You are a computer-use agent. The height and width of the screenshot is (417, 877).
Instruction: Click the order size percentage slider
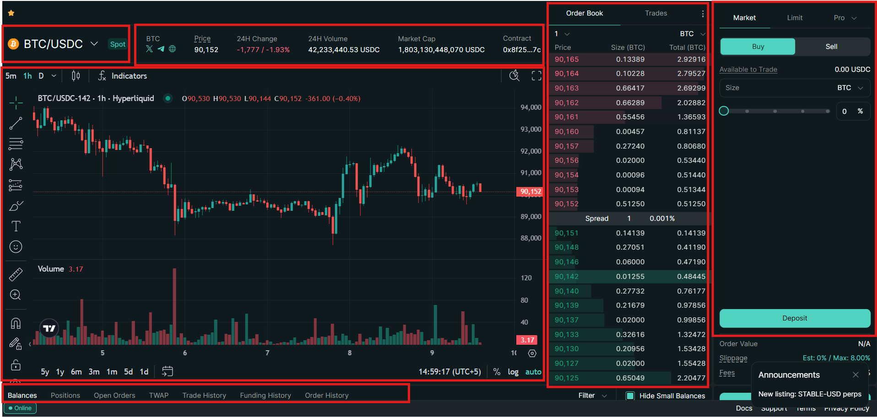coord(724,111)
